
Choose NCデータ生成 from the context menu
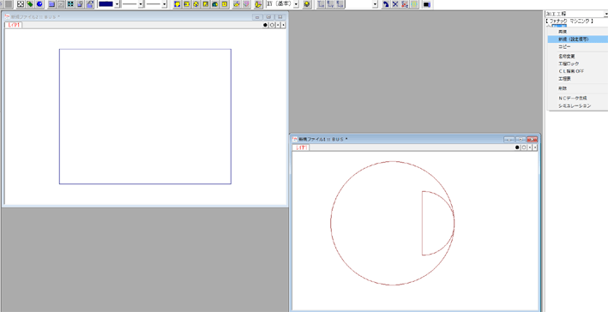pos(578,98)
